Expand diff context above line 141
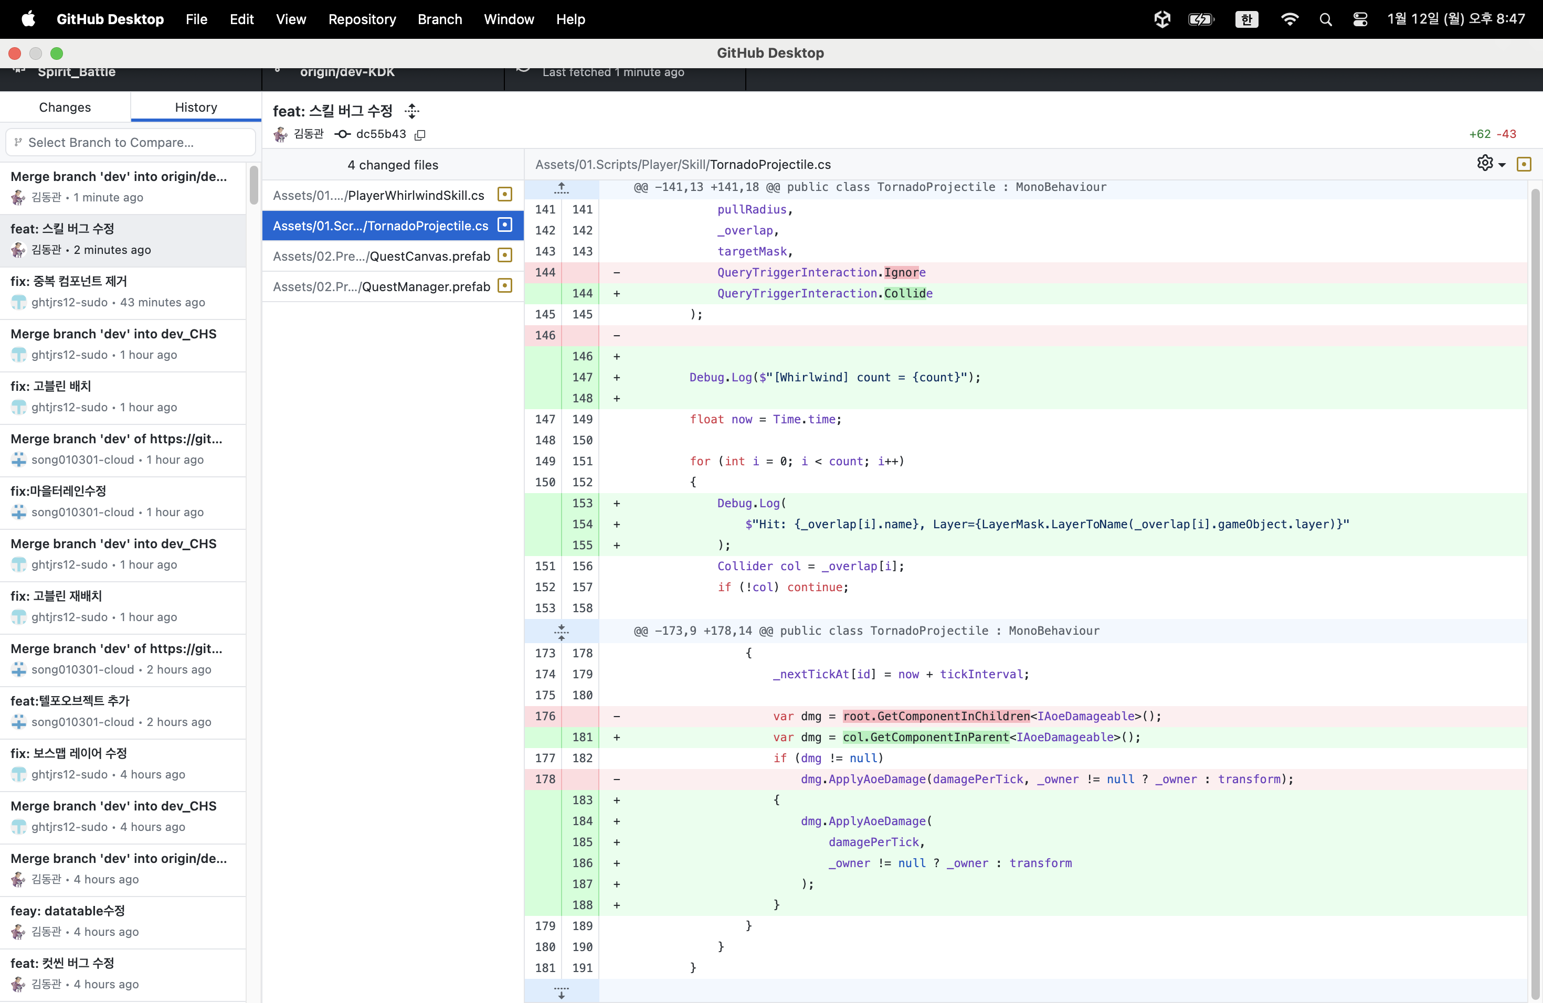The width and height of the screenshot is (1543, 1003). click(562, 188)
